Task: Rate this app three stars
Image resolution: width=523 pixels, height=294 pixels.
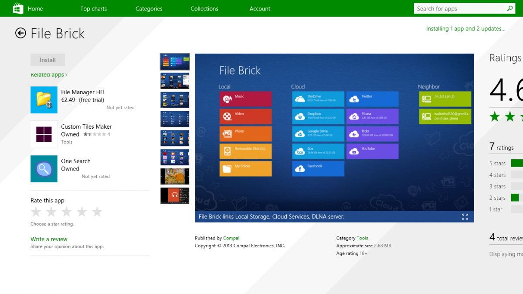Action: [67, 212]
